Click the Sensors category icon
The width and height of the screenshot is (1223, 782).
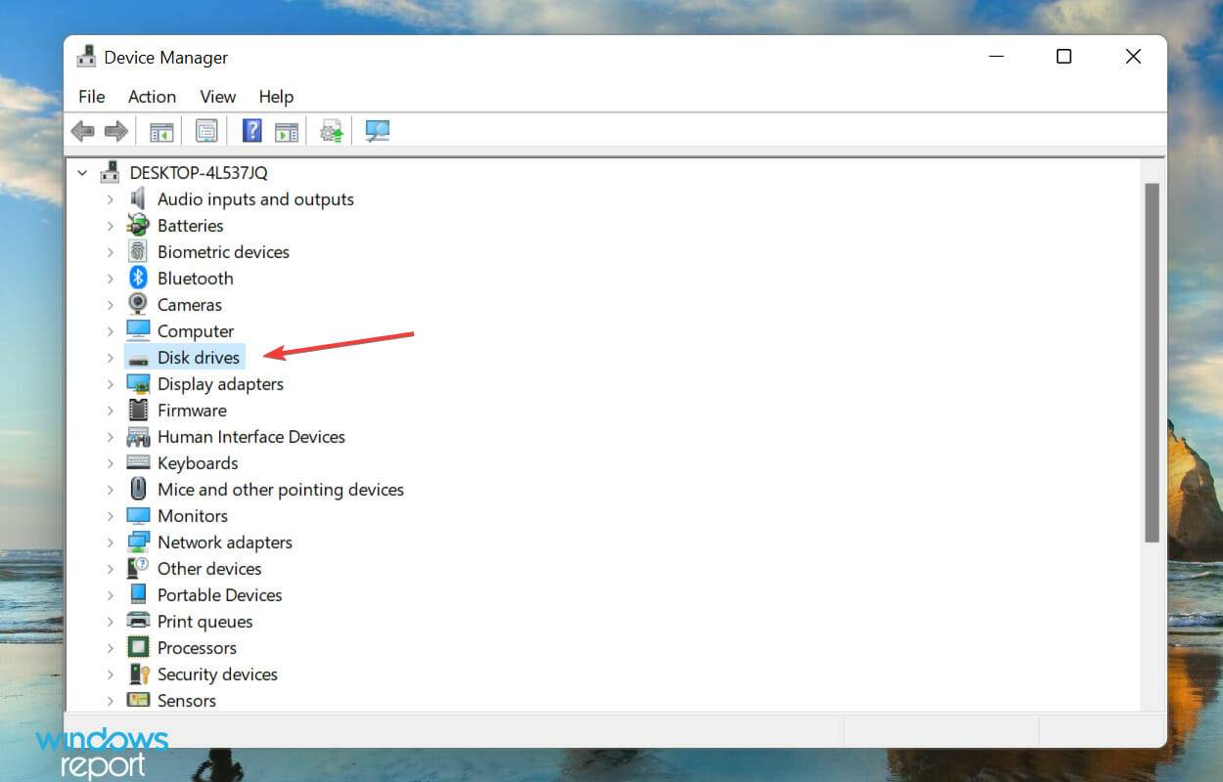[138, 700]
